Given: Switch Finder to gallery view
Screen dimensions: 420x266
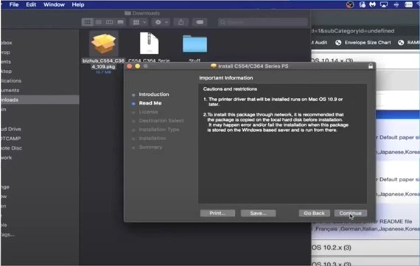Looking at the screenshot, I should (x=121, y=22).
